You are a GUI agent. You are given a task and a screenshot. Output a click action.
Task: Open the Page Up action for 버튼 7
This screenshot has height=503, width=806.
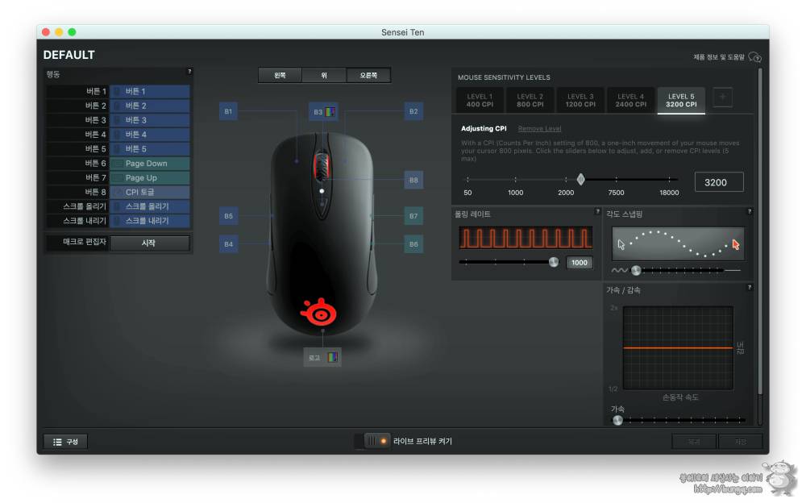click(150, 177)
